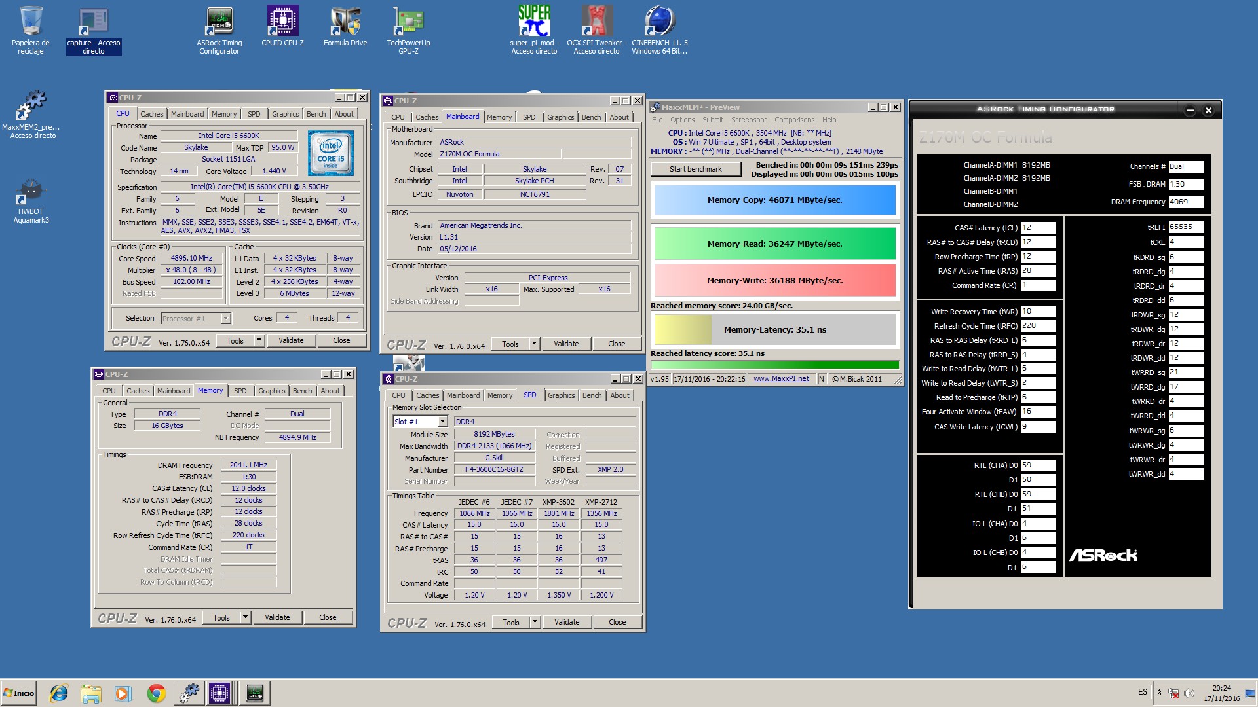The image size is (1258, 707).
Task: Click the N button in MaxxMEM status bar
Action: (x=821, y=379)
